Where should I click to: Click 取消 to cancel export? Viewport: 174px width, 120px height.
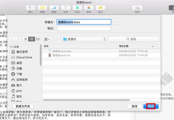135,106
